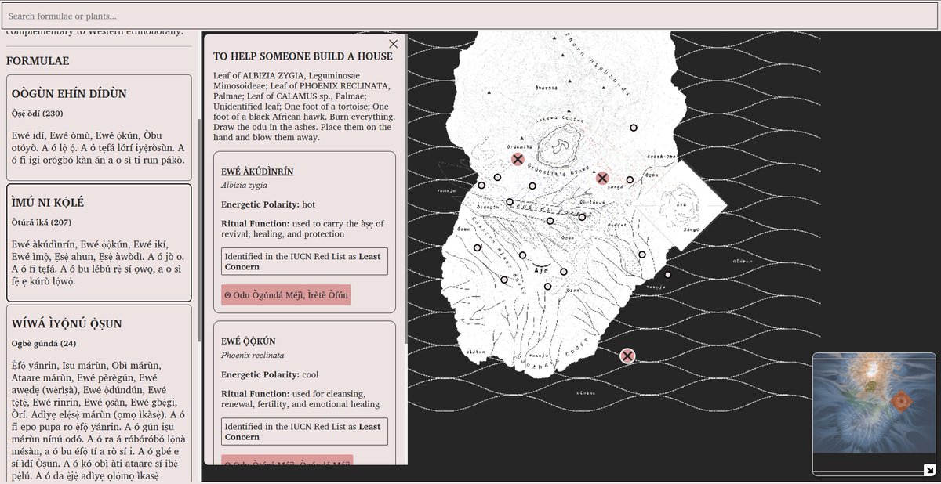The height and width of the screenshot is (484, 941).
Task: Click the IUCN Least Concern box under Albizia zygia
Action: (x=304, y=262)
